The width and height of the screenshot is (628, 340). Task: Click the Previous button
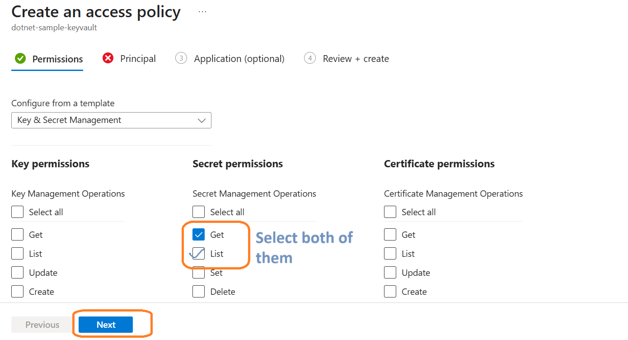[x=42, y=325]
